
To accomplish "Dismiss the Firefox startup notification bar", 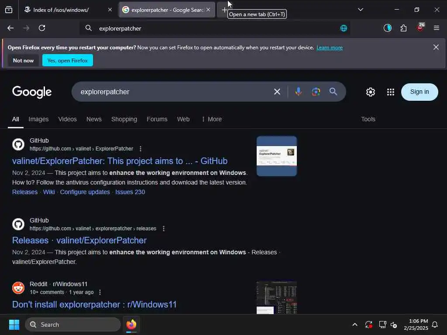I will [x=436, y=47].
